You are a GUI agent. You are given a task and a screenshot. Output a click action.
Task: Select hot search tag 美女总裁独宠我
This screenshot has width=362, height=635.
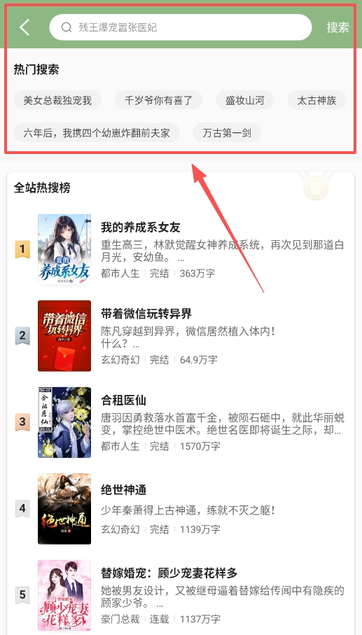coord(57,100)
